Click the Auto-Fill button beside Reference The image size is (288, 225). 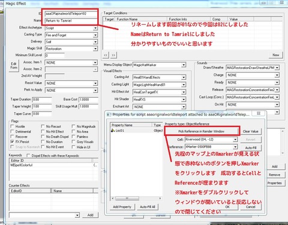(251, 148)
